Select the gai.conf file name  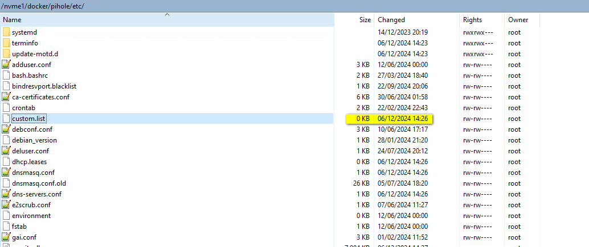[24, 237]
